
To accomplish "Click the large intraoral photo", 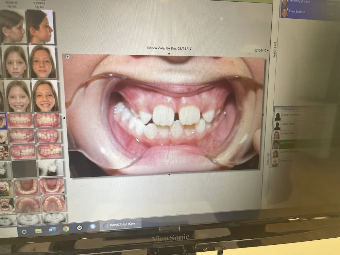I will point(164,115).
